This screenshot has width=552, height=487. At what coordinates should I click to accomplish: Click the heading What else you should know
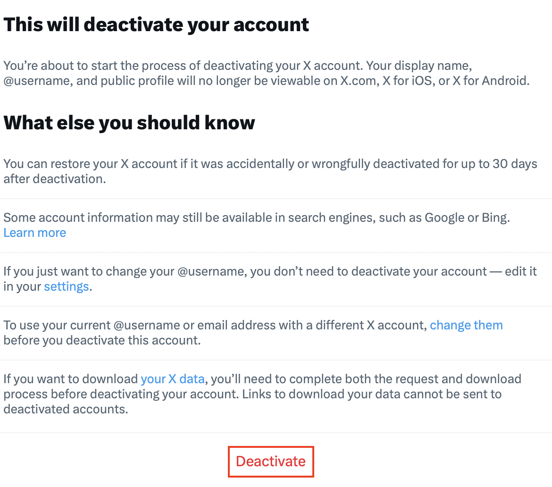point(129,123)
